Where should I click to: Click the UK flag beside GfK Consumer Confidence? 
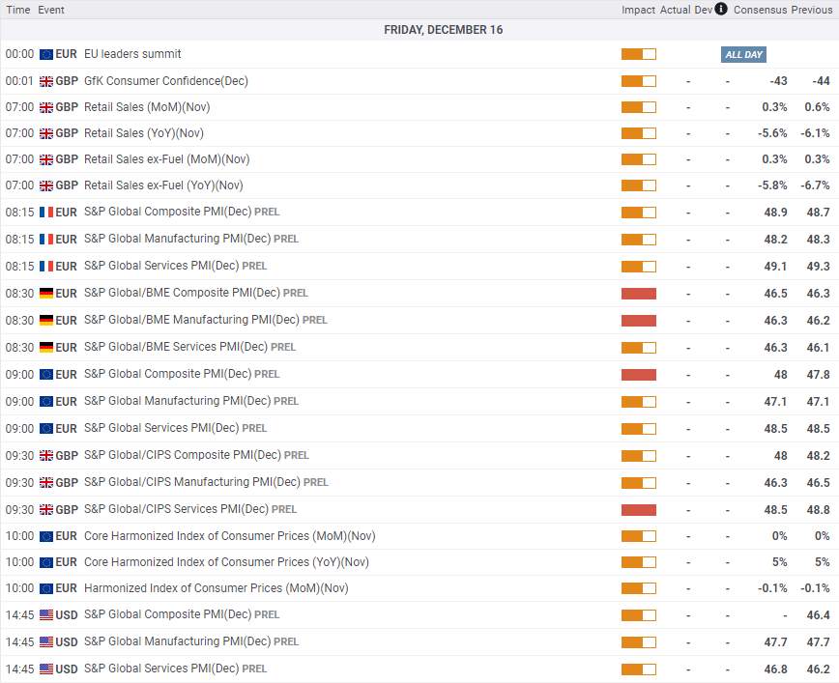46,81
